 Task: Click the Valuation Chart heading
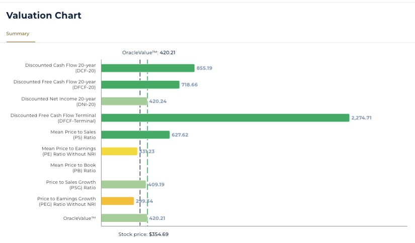[x=44, y=16]
